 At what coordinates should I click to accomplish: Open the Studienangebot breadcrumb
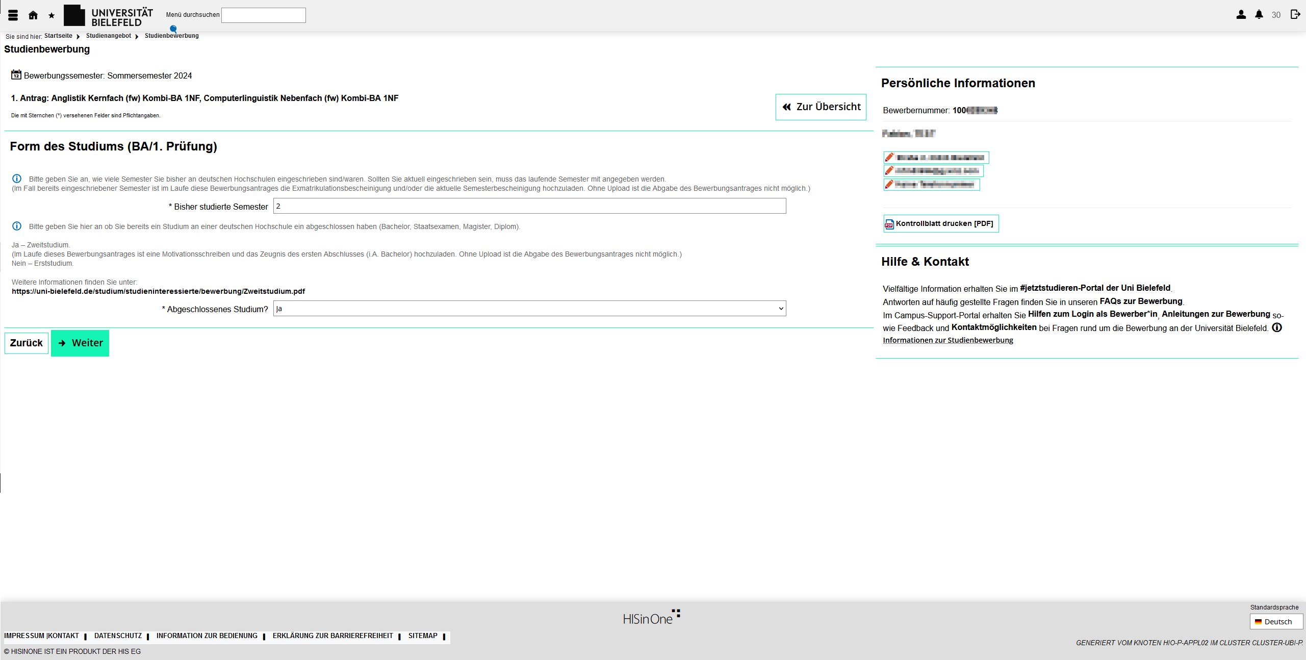[109, 36]
